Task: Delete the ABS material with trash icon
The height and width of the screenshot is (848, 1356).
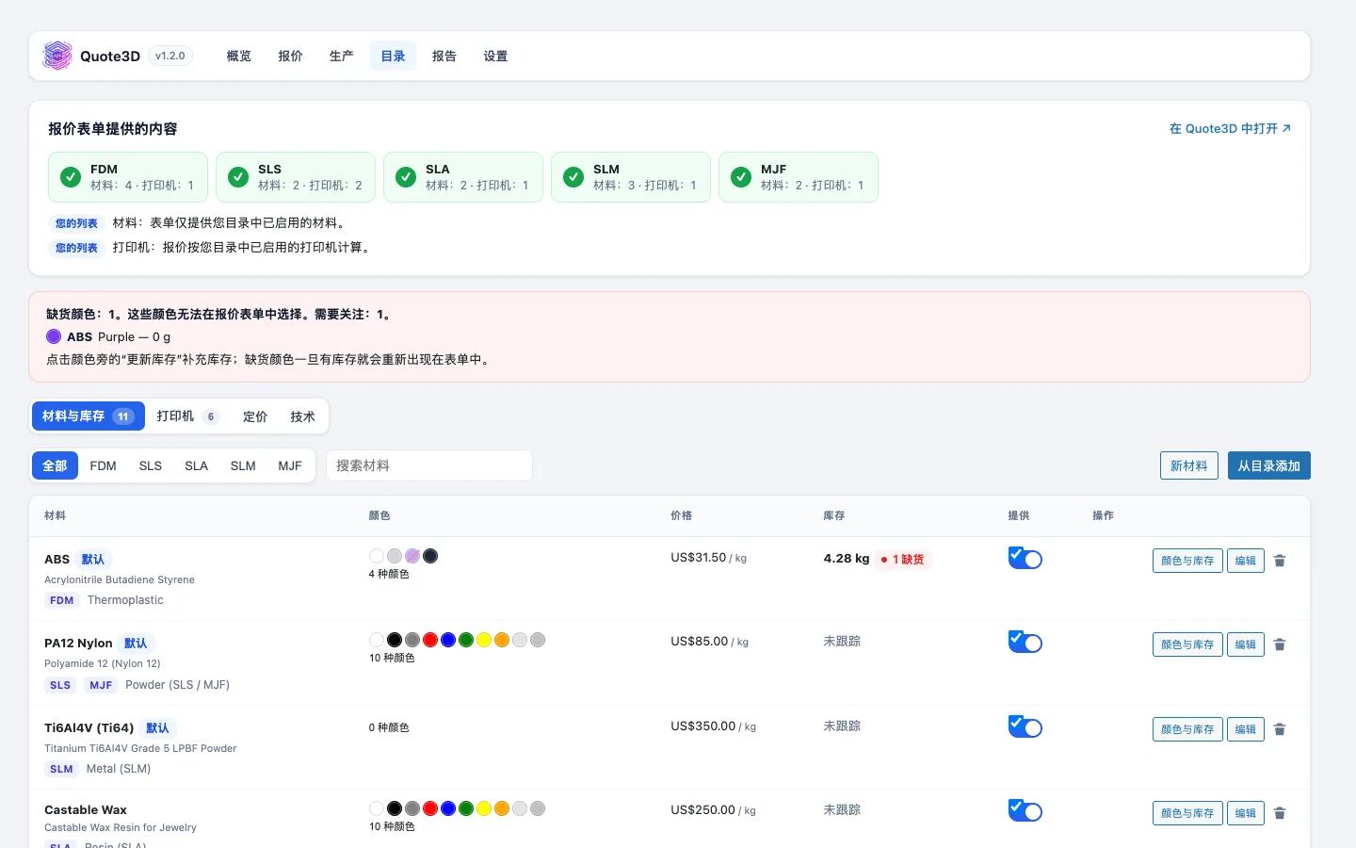Action: [1280, 561]
